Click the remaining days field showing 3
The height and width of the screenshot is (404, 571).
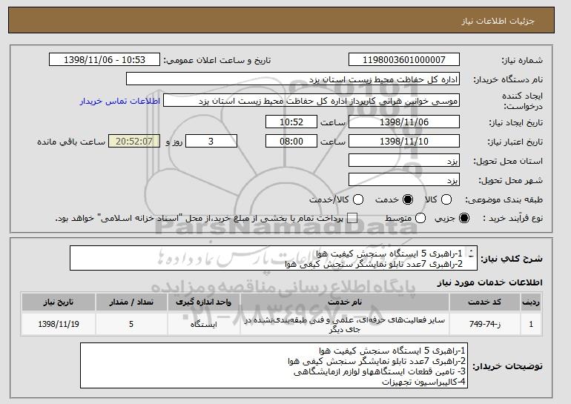[x=211, y=142]
